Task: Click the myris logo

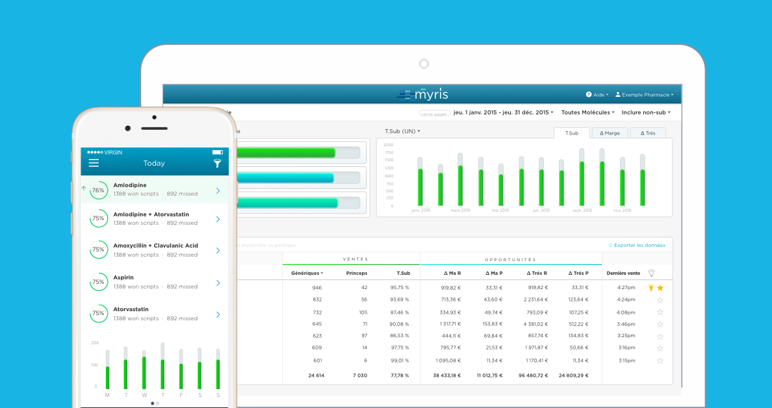Action: point(422,94)
